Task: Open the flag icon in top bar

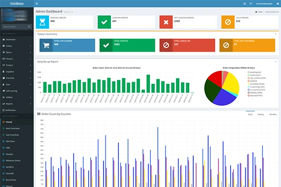Action: (251, 3)
